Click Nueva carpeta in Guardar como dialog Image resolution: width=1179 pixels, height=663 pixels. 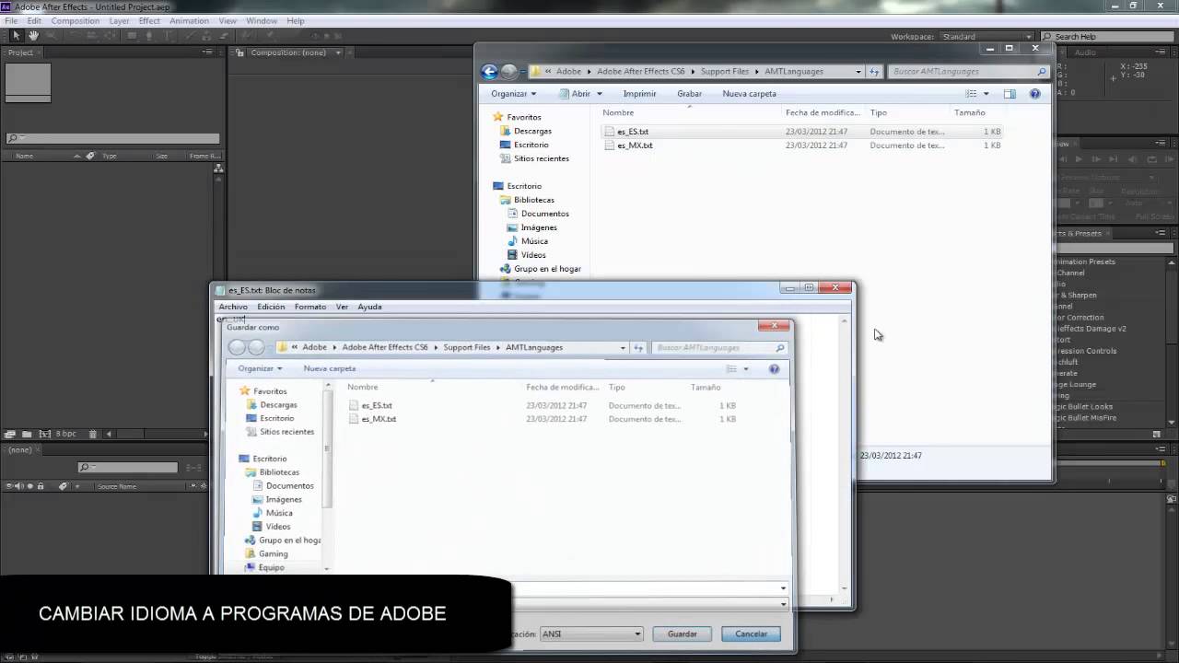(330, 368)
